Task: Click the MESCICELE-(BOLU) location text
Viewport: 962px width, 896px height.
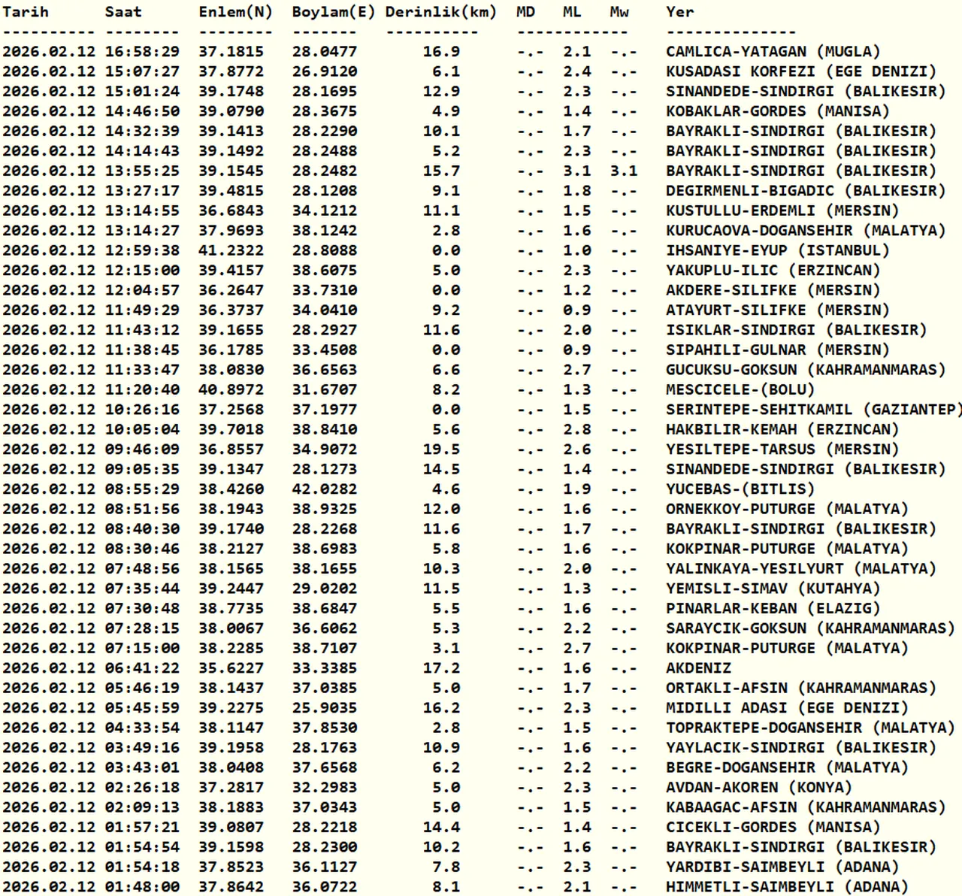Action: (740, 390)
